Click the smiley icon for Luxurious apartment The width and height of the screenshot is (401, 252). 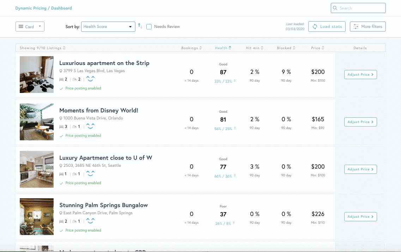(x=90, y=79)
